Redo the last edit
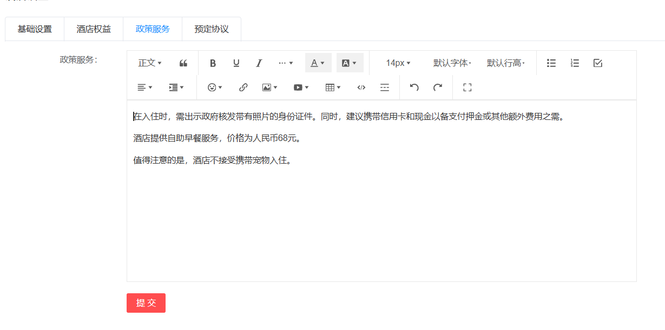This screenshot has width=665, height=330. pyautogui.click(x=438, y=87)
